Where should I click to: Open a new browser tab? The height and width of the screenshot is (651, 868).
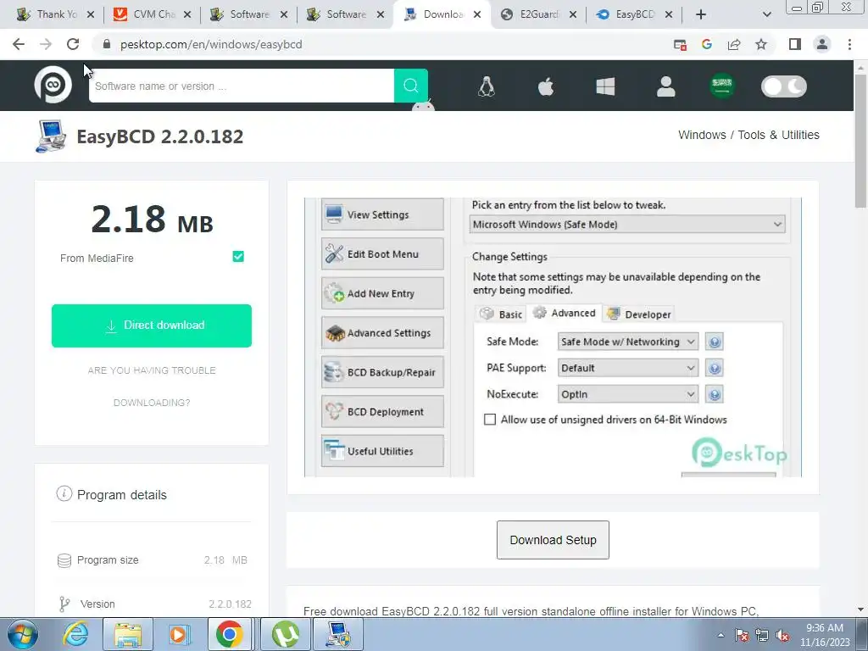(700, 14)
